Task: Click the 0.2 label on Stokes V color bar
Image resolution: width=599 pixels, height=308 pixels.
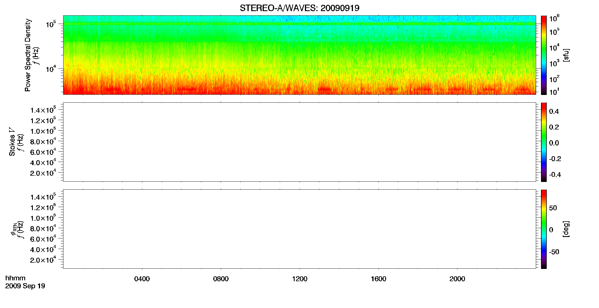Action: tap(554, 127)
